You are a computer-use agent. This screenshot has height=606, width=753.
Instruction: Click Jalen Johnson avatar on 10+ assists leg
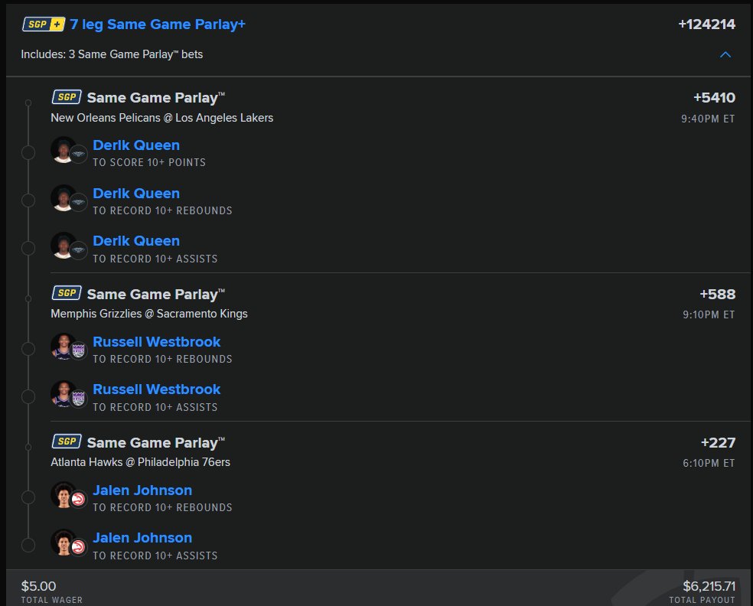[64, 542]
